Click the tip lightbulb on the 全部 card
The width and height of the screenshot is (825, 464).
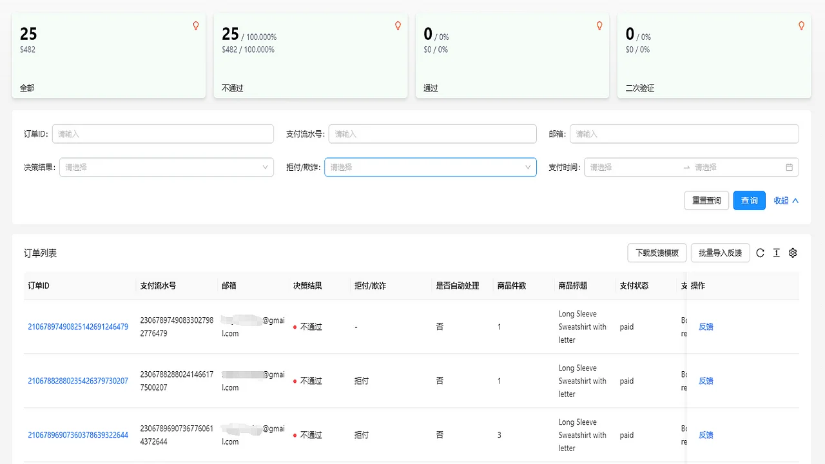coord(195,26)
